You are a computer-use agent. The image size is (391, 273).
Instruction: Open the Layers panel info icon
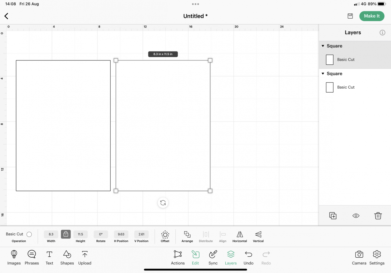[x=382, y=33]
